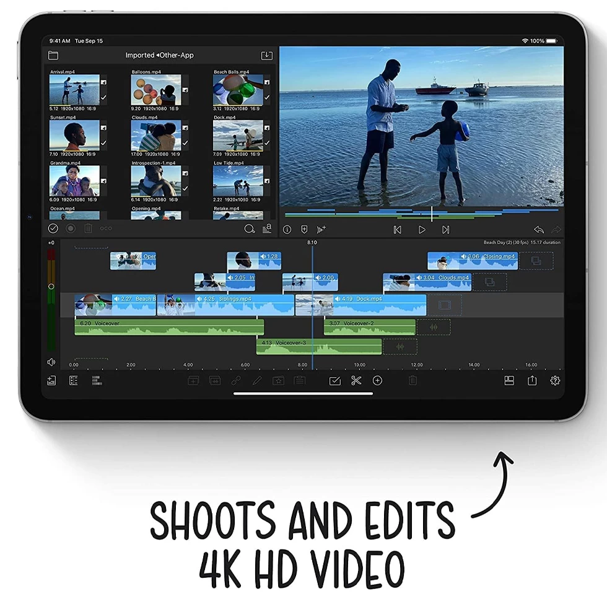Tap the insert clip icon in toolbar
This screenshot has height=607, width=607.
click(193, 381)
